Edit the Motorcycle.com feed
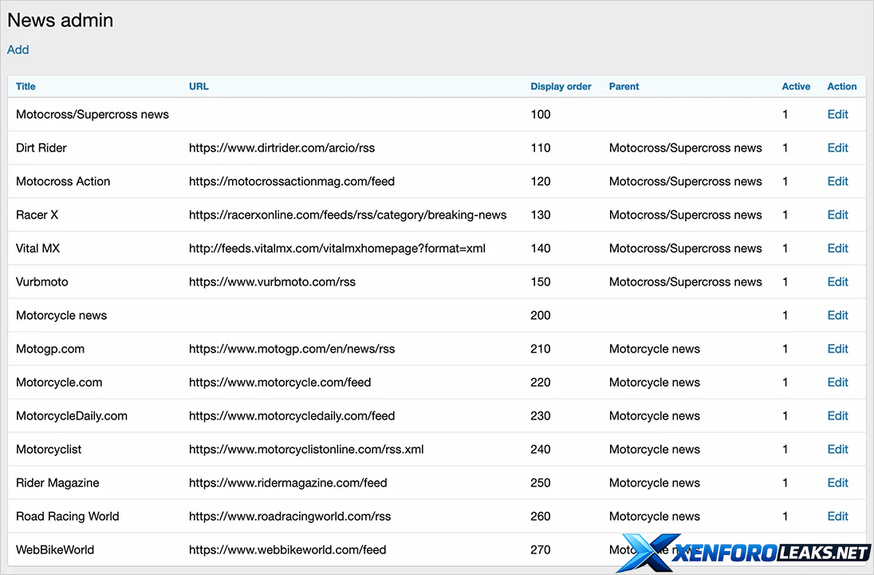Image resolution: width=874 pixels, height=575 pixels. click(x=837, y=382)
